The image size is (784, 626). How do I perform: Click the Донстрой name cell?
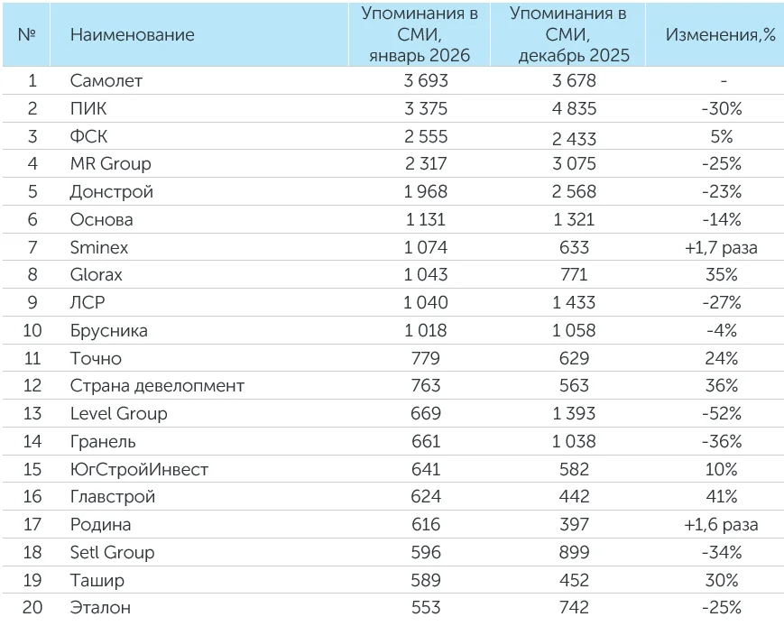click(x=112, y=191)
